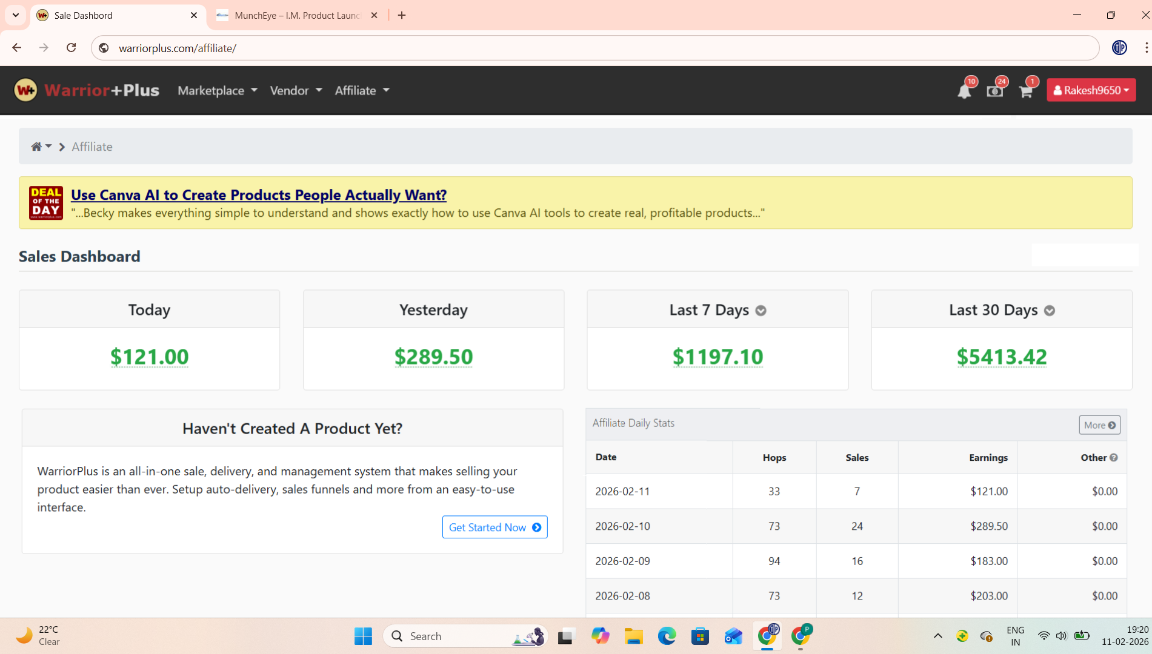
Task: Click More in Affiliate Daily Stats
Action: point(1099,425)
